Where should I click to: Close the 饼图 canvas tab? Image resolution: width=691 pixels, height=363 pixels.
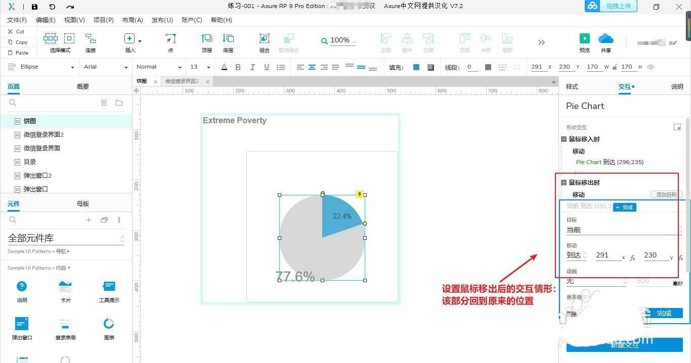point(155,81)
